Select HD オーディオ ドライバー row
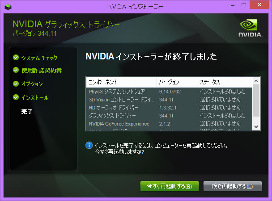The height and width of the screenshot is (201, 272). pos(169,108)
